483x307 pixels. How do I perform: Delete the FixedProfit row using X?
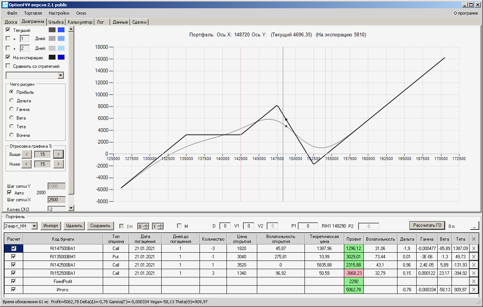click(x=474, y=281)
